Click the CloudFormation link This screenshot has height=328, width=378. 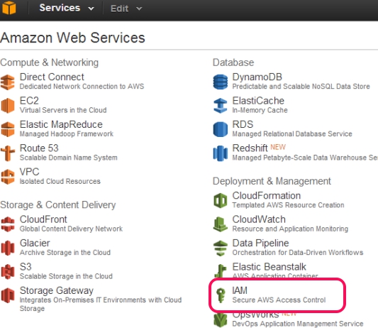pyautogui.click(x=267, y=195)
